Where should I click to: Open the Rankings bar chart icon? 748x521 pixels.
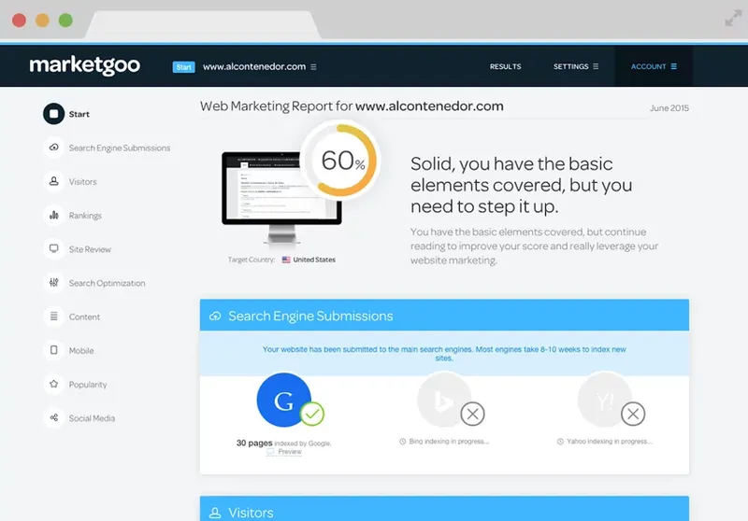pos(54,216)
